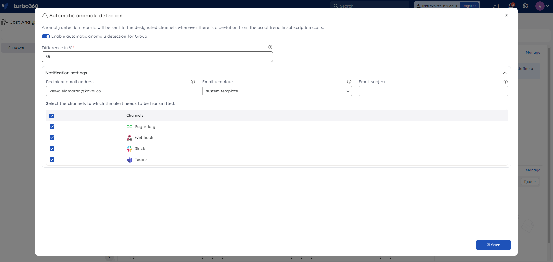Uncheck the Webhook channel checkbox
This screenshot has height=262, width=553.
click(52, 137)
